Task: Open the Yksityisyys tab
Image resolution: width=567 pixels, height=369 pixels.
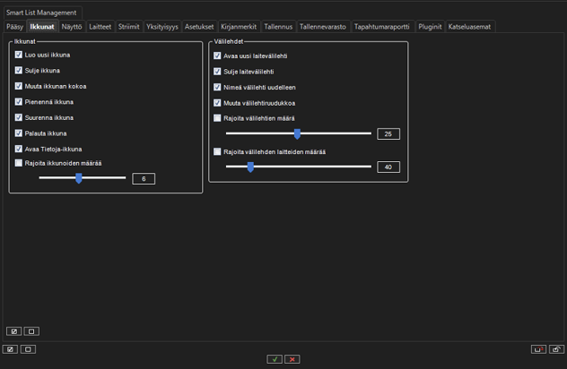Action: click(162, 27)
